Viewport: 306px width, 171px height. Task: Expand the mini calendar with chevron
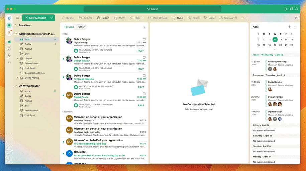275,50
